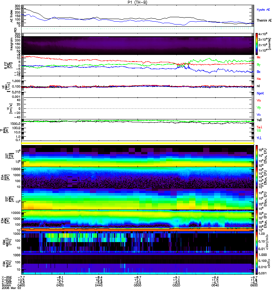Click the FBK nT color bar

click(x=257, y=264)
